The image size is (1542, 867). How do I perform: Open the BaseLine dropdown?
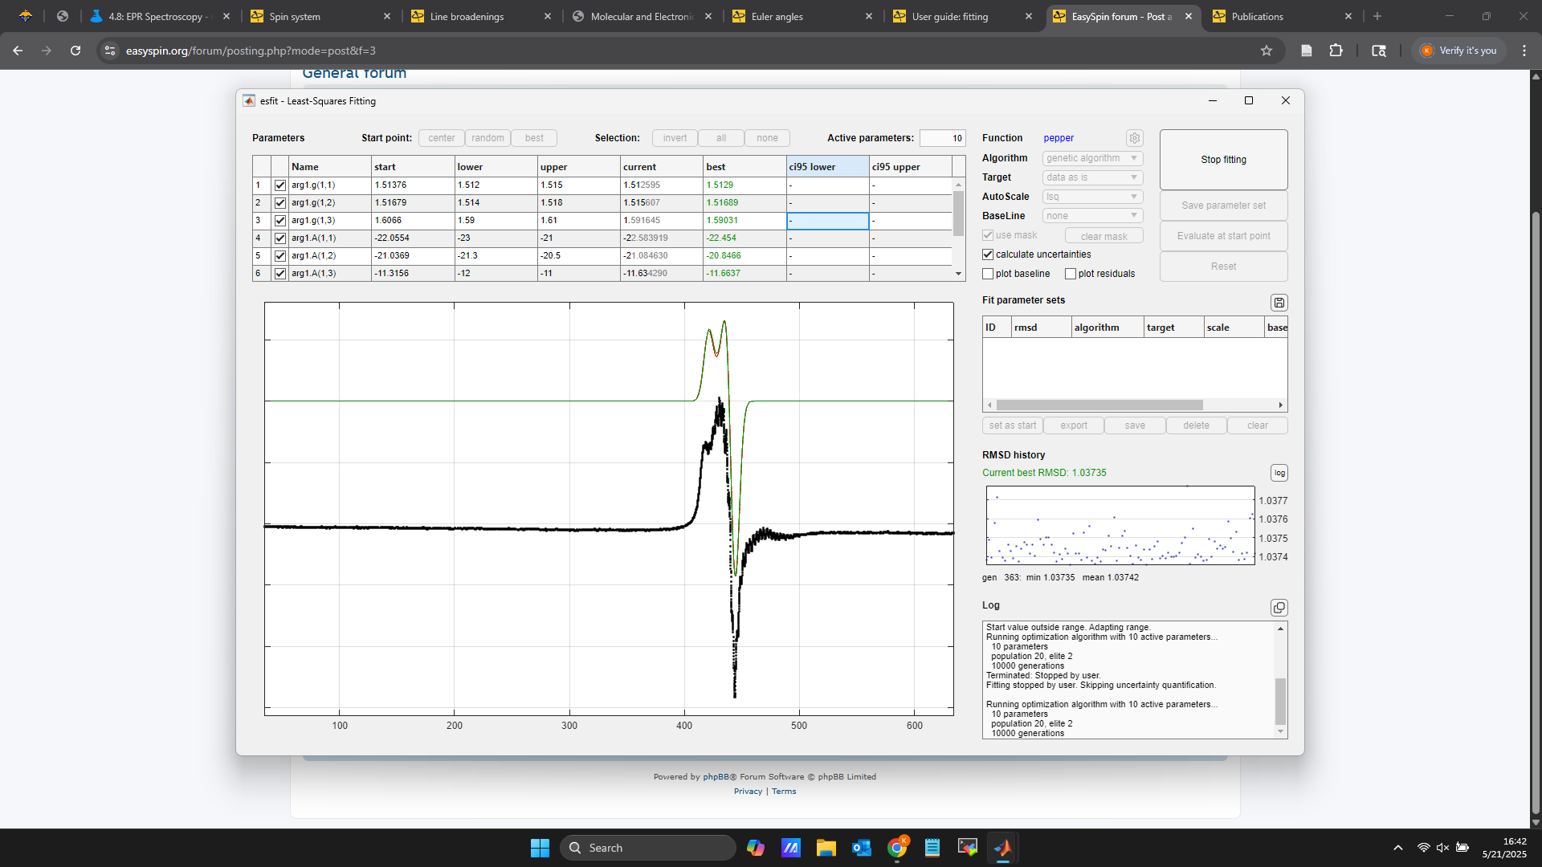click(x=1092, y=216)
